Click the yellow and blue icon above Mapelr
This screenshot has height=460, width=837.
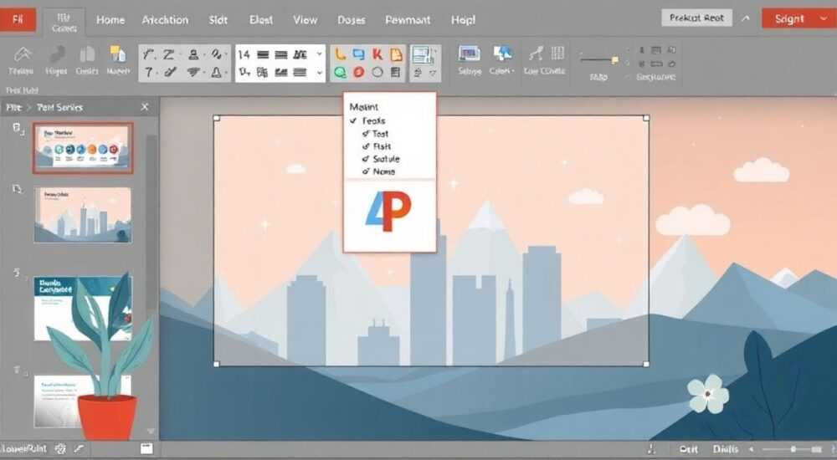pos(117,54)
